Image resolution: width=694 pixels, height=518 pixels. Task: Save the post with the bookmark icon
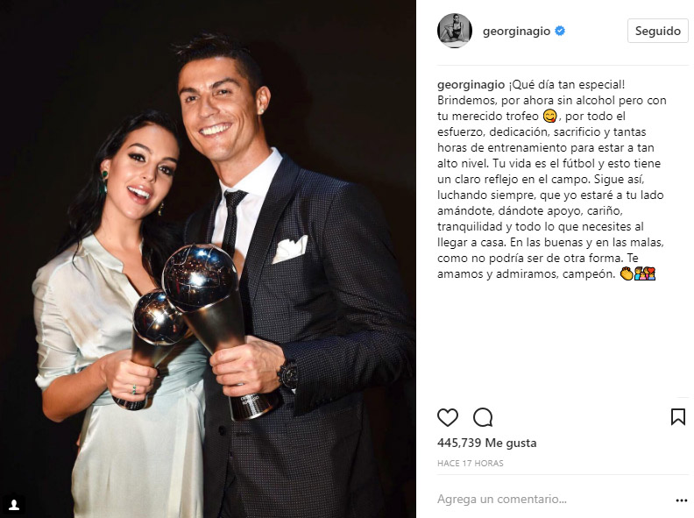click(677, 416)
